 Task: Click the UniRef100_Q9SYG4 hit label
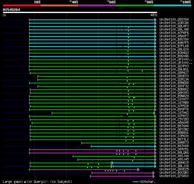[174, 19]
